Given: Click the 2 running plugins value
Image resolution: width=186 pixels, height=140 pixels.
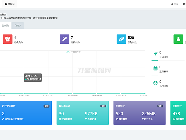Looking at the screenshot, I should 3,113.
